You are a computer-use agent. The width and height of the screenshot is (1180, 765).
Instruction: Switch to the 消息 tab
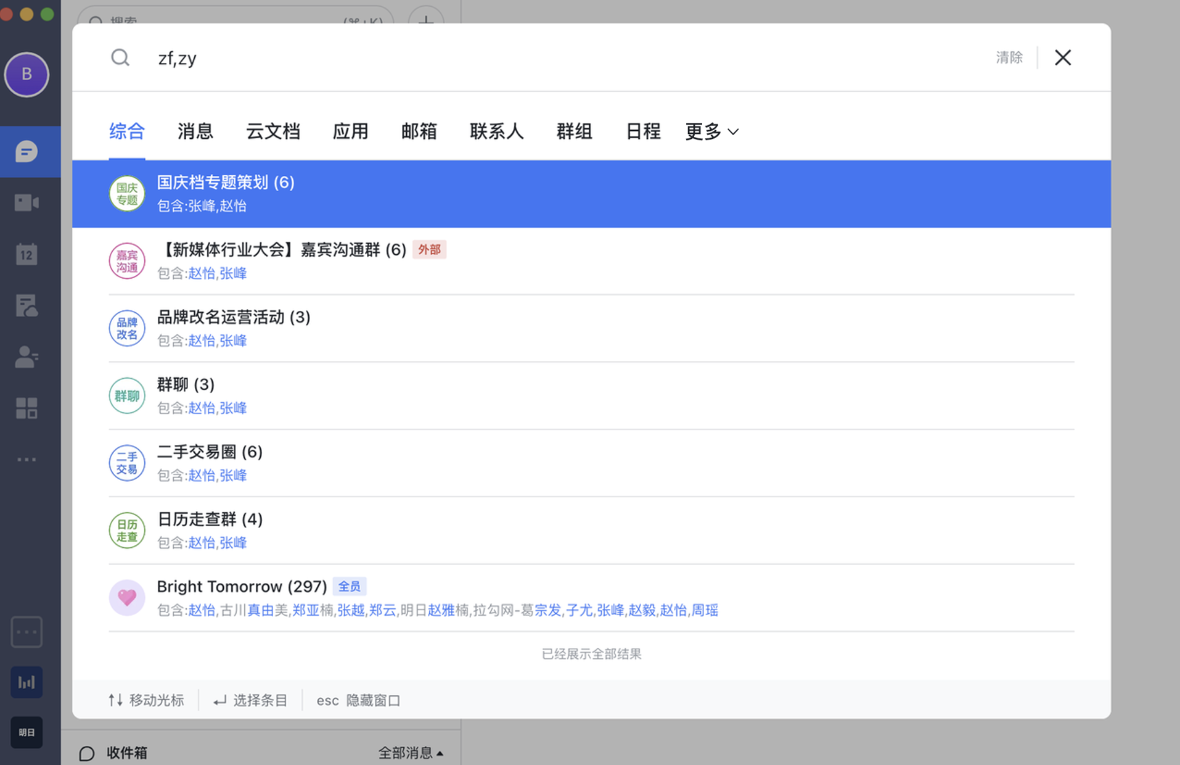click(x=195, y=131)
